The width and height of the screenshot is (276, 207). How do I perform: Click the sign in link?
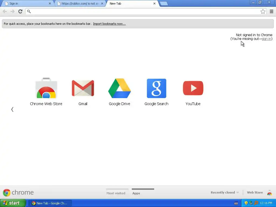266,39
